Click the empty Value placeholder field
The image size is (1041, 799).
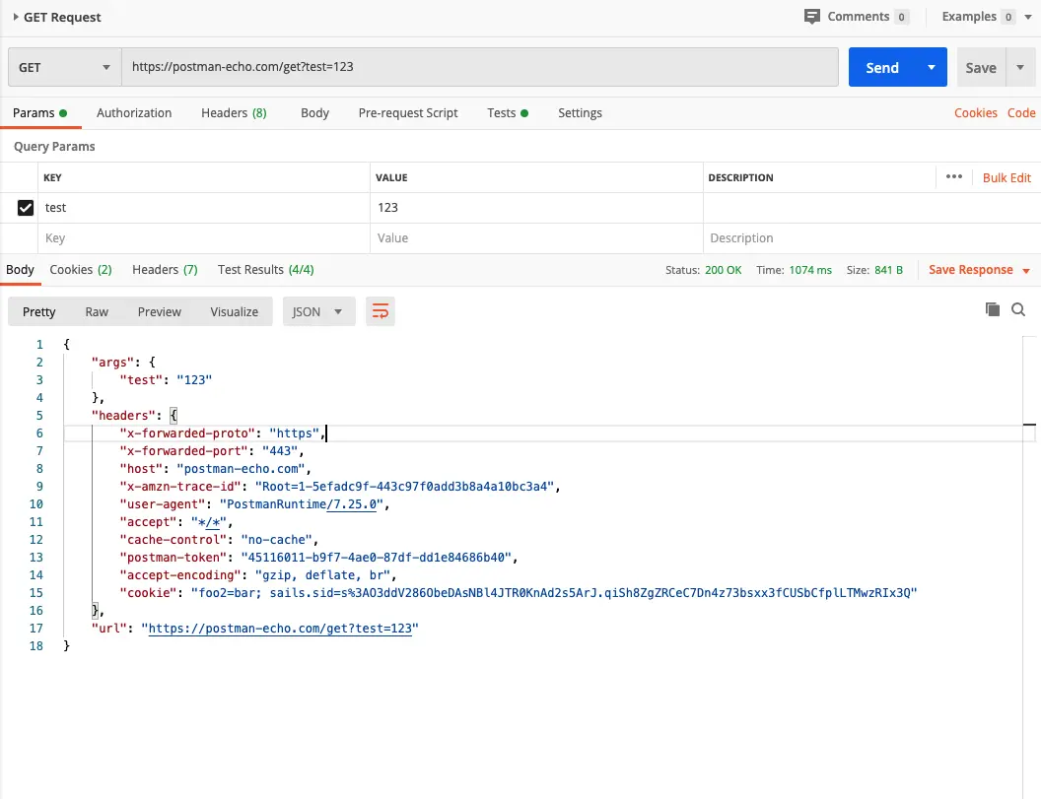[536, 238]
